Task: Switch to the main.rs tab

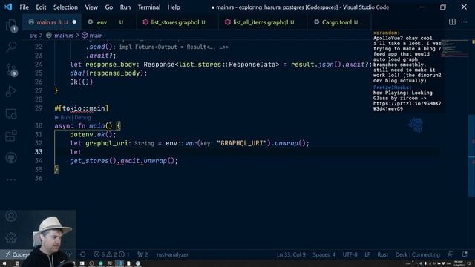Action: pos(52,22)
